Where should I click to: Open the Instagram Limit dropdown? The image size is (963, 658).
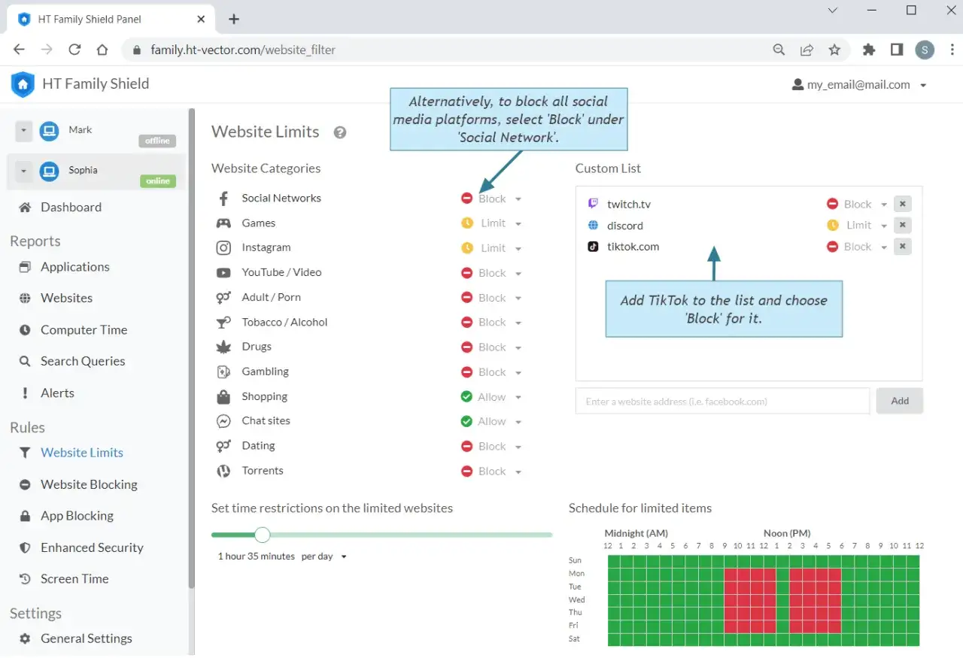pyautogui.click(x=492, y=247)
